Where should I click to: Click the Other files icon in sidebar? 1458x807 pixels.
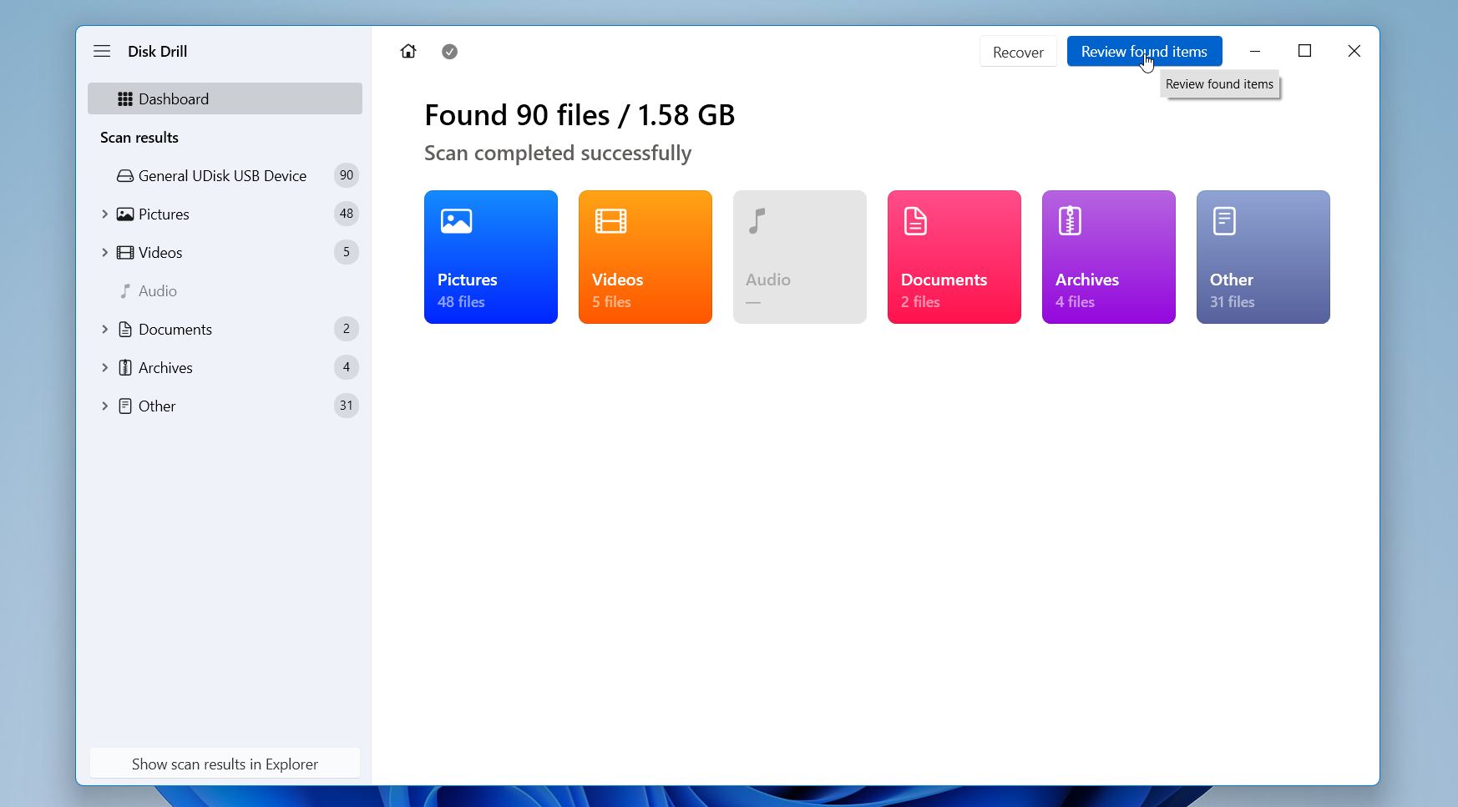[124, 406]
